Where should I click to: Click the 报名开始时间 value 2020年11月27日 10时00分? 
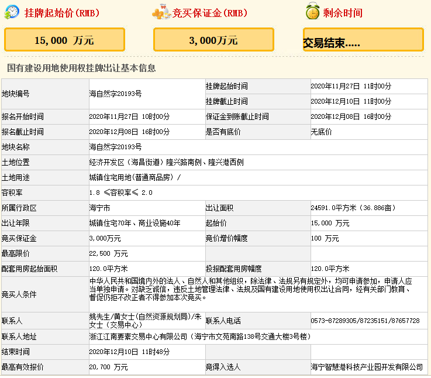click(129, 116)
